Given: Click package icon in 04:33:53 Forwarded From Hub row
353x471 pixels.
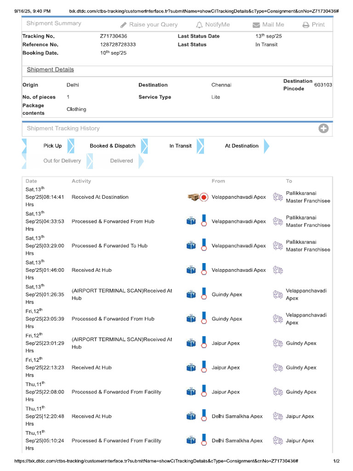Looking at the screenshot, I should coord(191,221).
